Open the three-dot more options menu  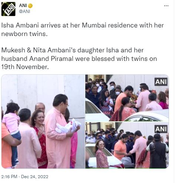coord(166,6)
